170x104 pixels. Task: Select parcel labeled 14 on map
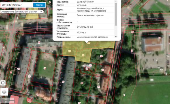point(87,68)
